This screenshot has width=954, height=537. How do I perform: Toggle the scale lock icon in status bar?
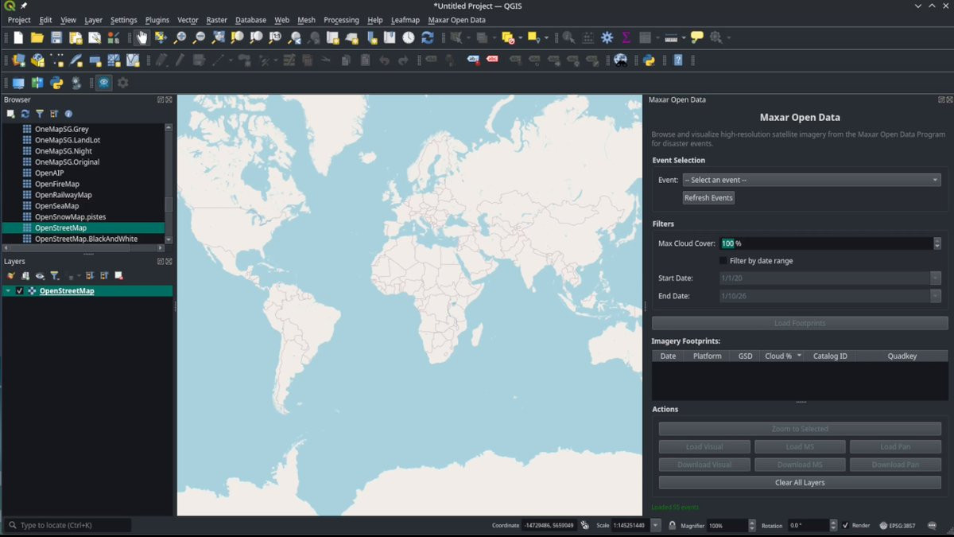(x=672, y=525)
